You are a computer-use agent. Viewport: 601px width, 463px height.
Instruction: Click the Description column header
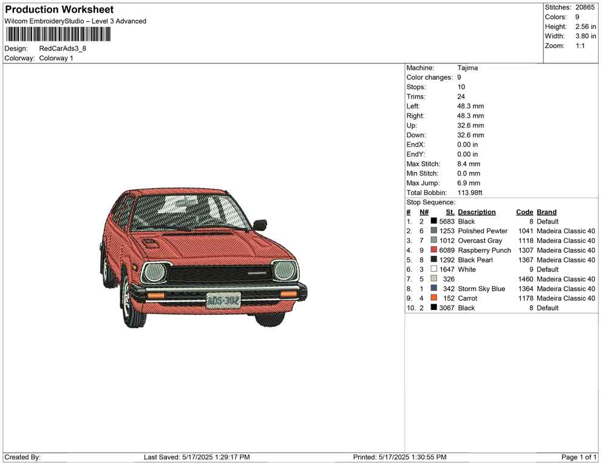(x=477, y=212)
